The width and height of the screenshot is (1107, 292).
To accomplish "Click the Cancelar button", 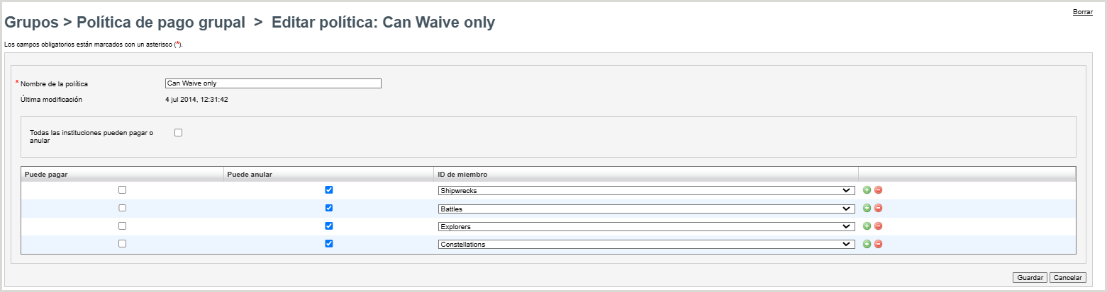I will click(x=1067, y=277).
